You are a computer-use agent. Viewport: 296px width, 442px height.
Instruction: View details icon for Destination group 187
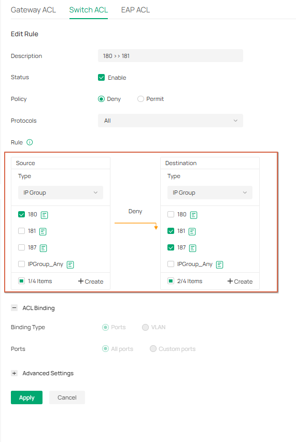coord(193,248)
